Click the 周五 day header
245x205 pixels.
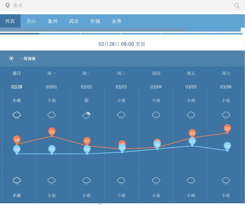click(x=191, y=73)
